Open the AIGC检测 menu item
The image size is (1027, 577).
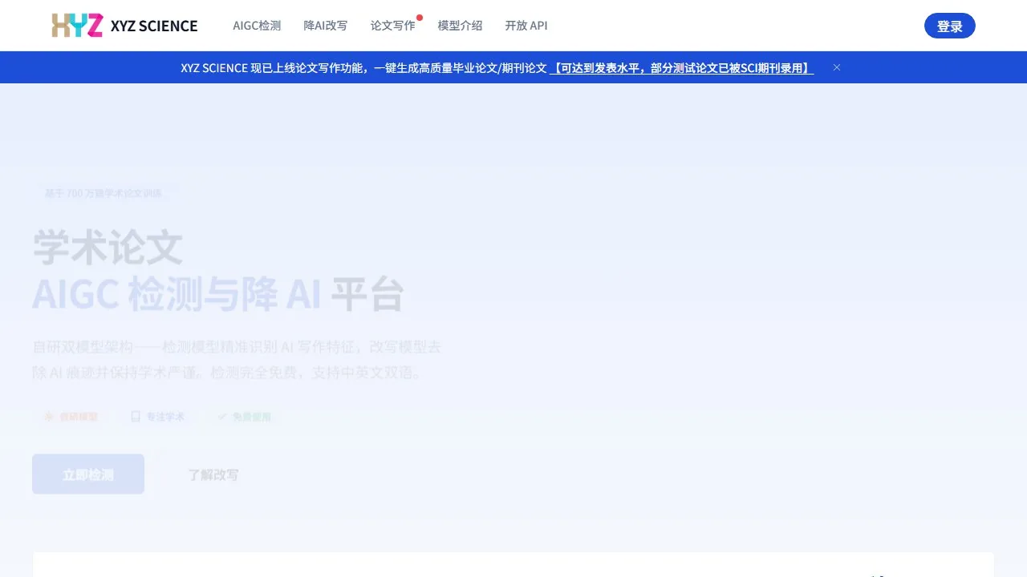click(257, 26)
